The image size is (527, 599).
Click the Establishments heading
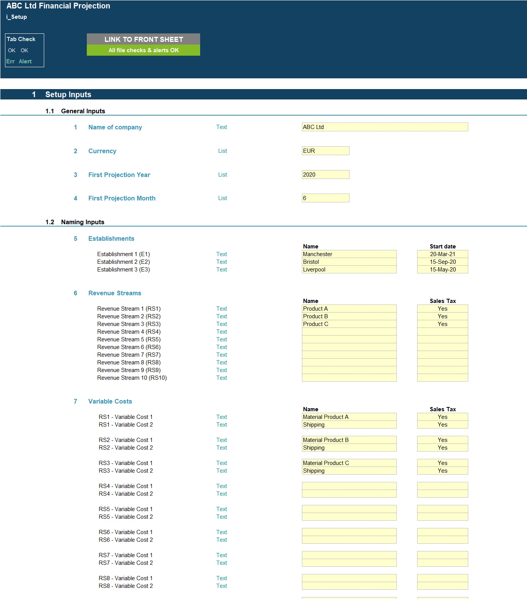tap(111, 238)
